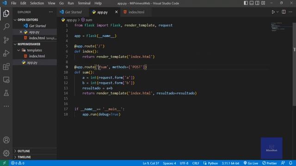The height and width of the screenshot is (166, 296).
Task: Open the Terminal menu
Action: [x=84, y=3]
